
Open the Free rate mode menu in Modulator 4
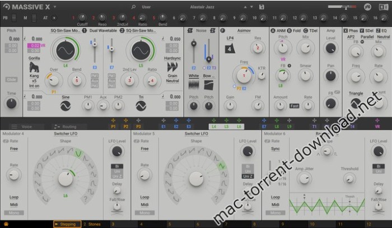click(14, 149)
